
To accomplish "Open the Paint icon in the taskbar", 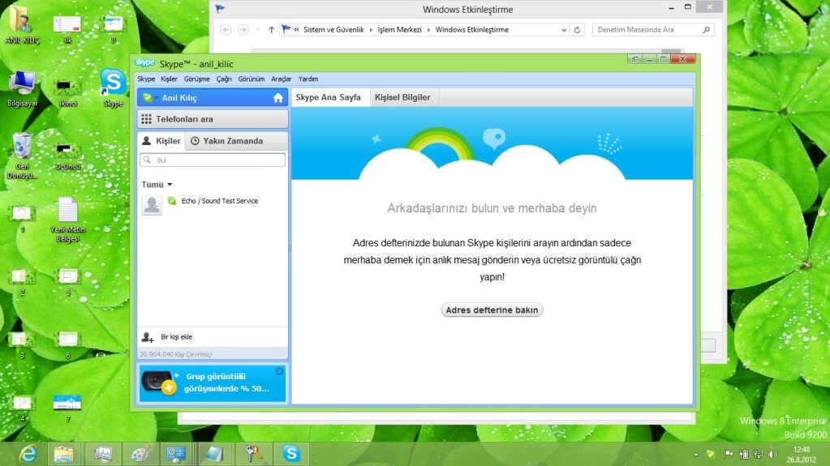I will pyautogui.click(x=140, y=454).
